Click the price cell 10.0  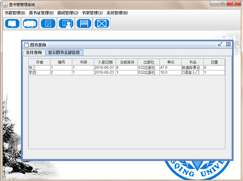coord(170,72)
